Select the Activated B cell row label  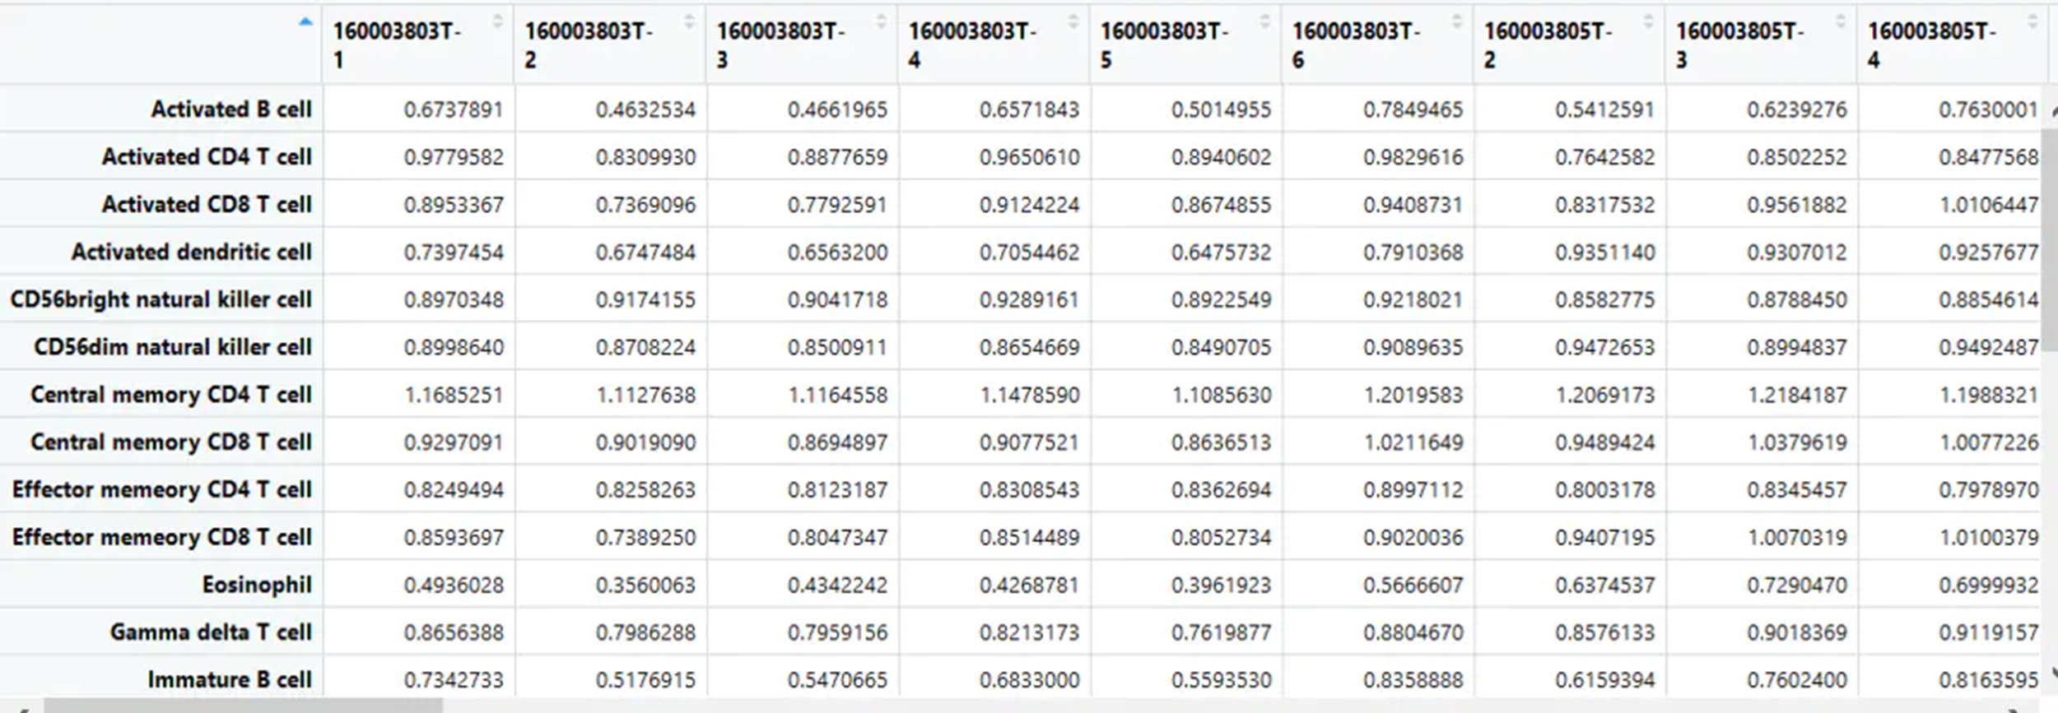231,109
